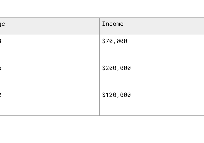Click the table's bottom border under $120,000

151,115
